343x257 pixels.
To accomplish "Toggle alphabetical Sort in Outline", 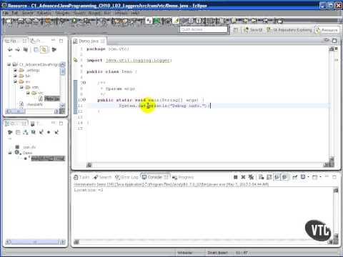I will [x=26, y=132].
